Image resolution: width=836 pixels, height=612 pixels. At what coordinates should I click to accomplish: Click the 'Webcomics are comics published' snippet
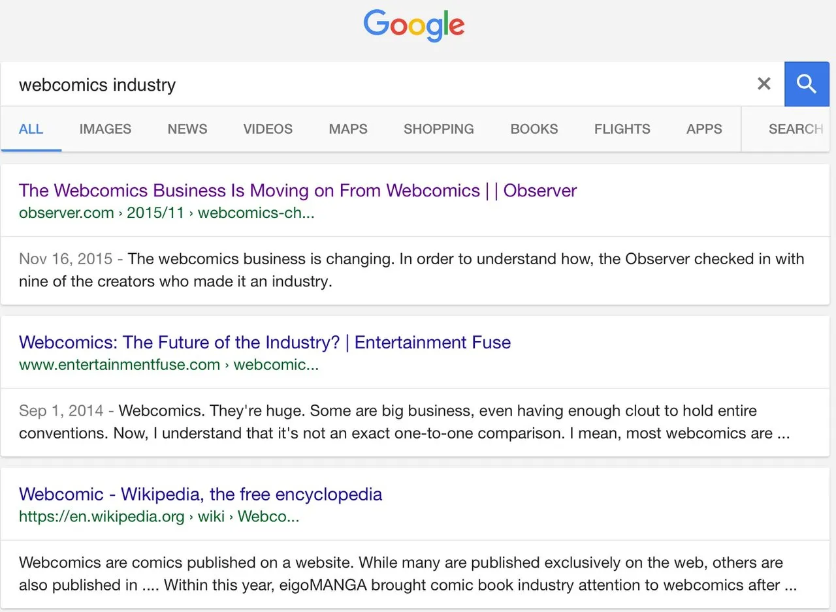(408, 574)
